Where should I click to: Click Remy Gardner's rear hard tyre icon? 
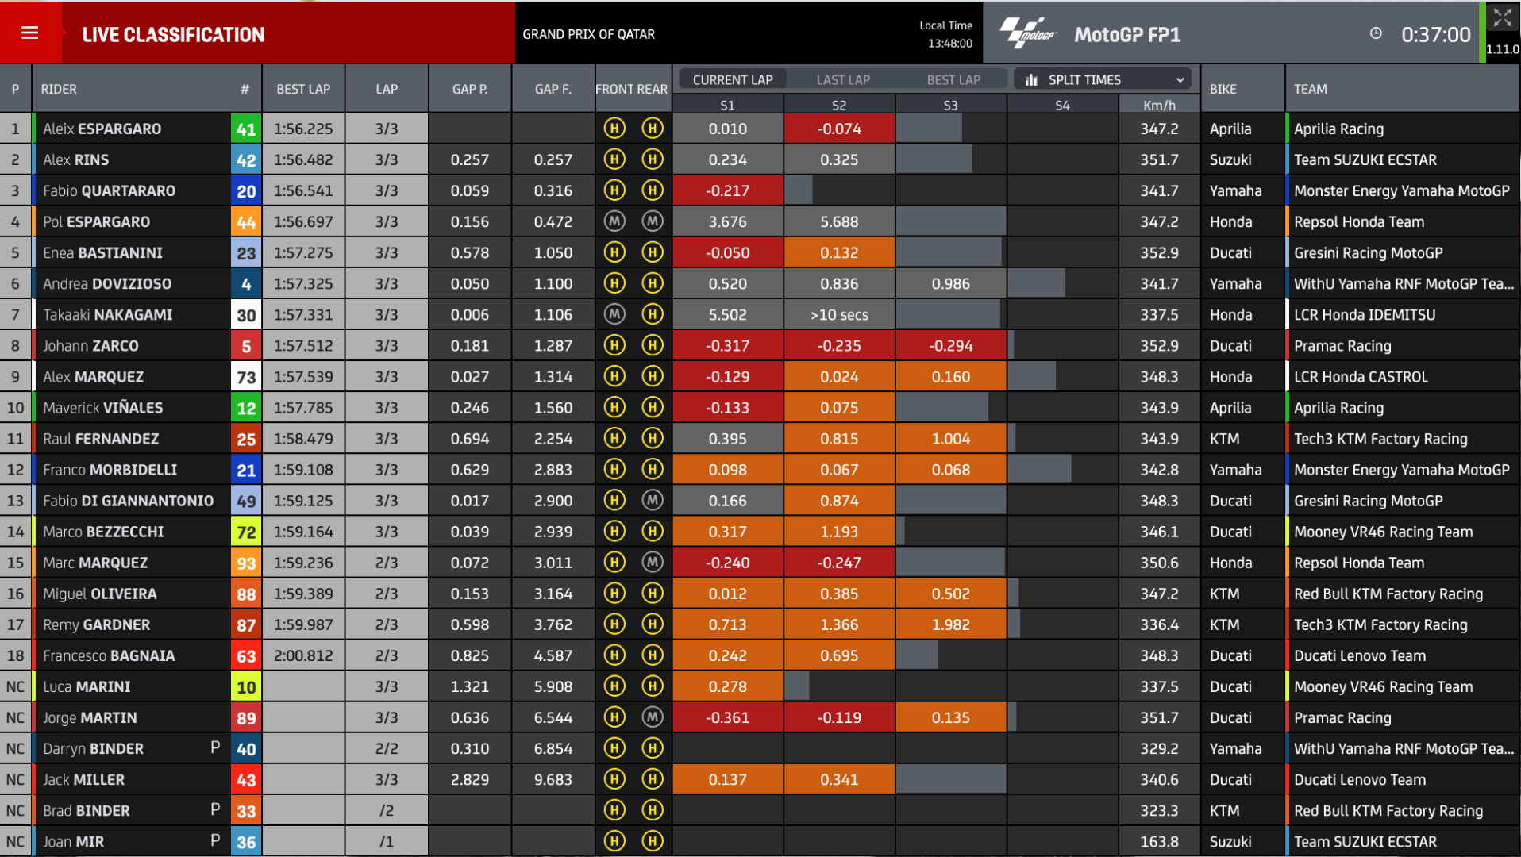point(653,624)
